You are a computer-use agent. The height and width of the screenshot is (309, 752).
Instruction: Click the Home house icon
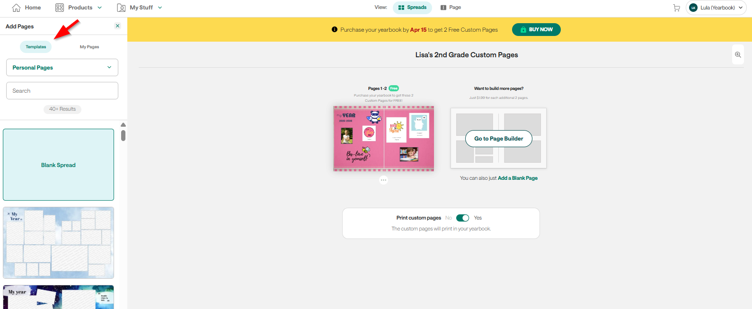tap(16, 8)
